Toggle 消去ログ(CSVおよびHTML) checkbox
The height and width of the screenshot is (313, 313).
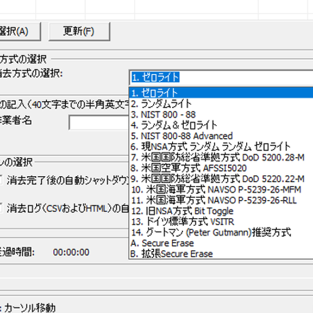[x=1, y=208]
